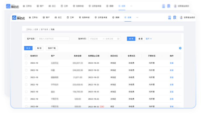The width and height of the screenshot is (201, 114).
Task: Tick the checkbox of the 2022-09 row
Action: pyautogui.click(x=26, y=106)
